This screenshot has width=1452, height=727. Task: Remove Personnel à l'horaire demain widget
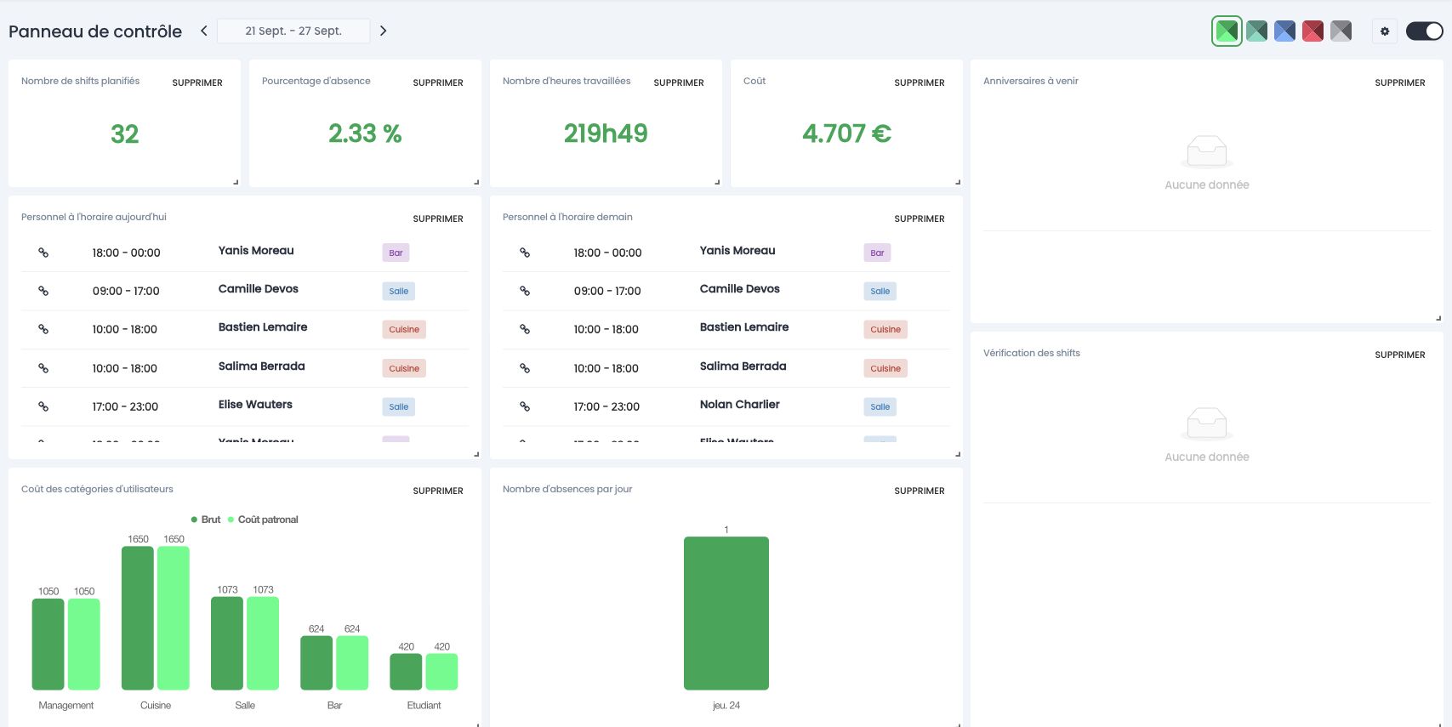coord(920,219)
